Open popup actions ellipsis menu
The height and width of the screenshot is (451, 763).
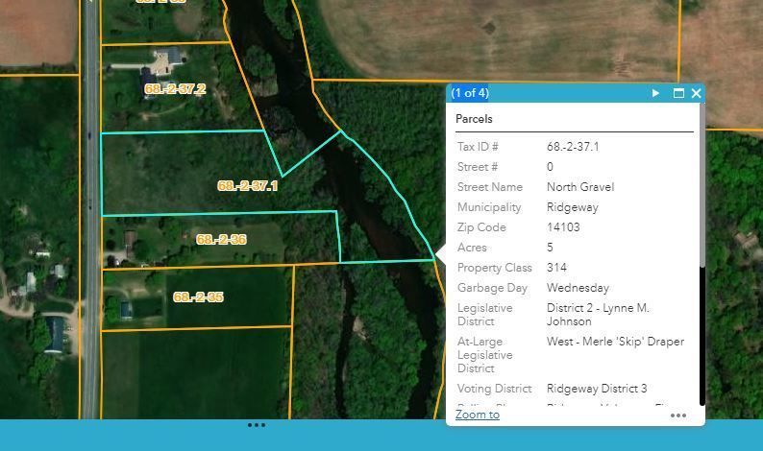(x=678, y=415)
